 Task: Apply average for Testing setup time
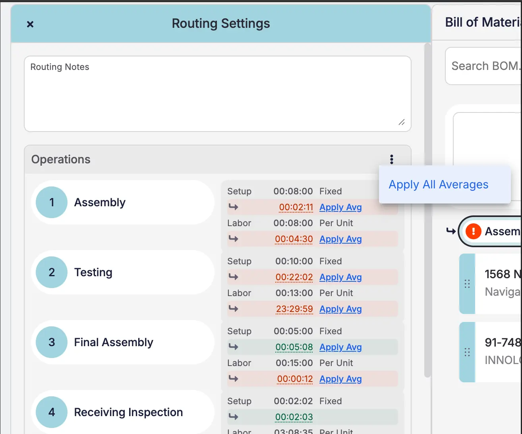tap(340, 277)
